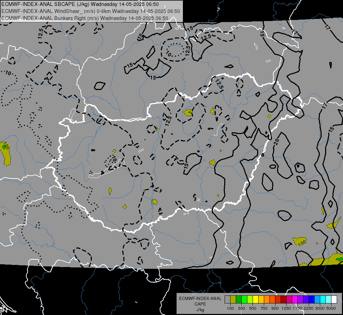This screenshot has width=343, height=315.
Task: Select the bright green CAPE legend swatch
Action: pyautogui.click(x=244, y=300)
